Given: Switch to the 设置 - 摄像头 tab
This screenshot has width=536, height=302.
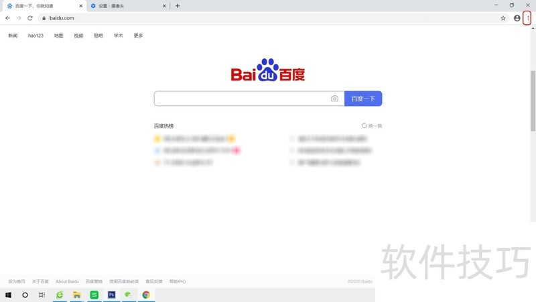Looking at the screenshot, I should [127, 6].
